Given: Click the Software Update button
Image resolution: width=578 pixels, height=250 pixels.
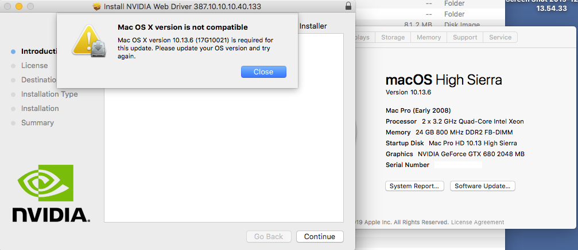Looking at the screenshot, I should coord(483,186).
